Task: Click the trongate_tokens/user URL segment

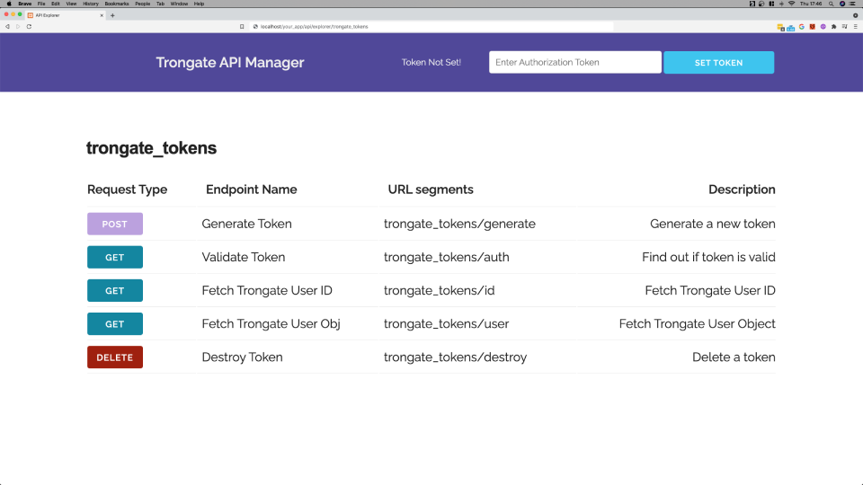Action: 447,324
